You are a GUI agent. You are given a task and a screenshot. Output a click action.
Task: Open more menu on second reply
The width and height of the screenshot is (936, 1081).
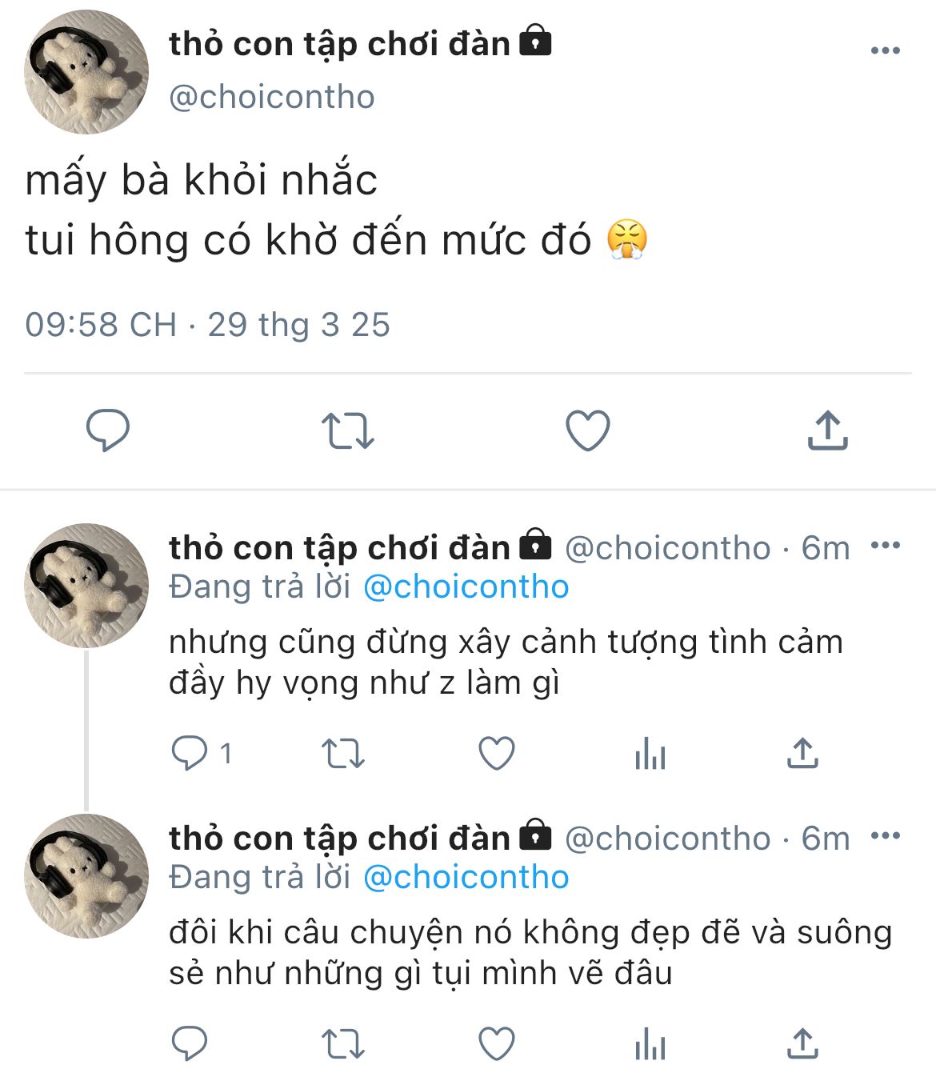(x=886, y=836)
